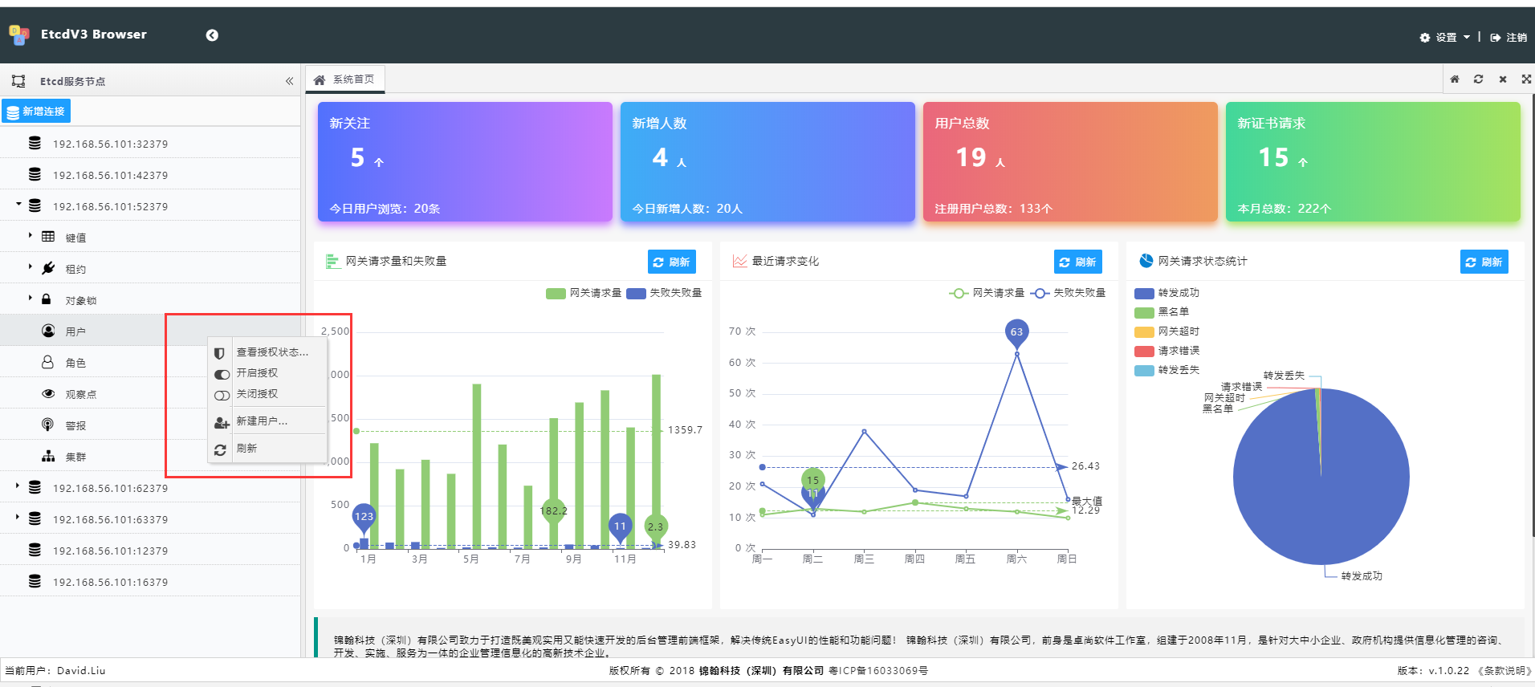Screen dimensions: 1535x687
Task: Choose 刷新 in context menu
Action: pyautogui.click(x=267, y=449)
